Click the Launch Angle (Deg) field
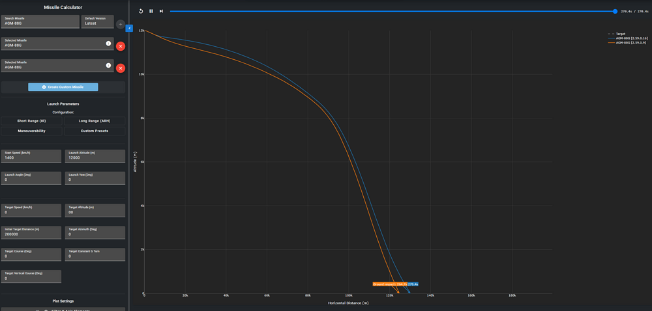Image resolution: width=652 pixels, height=311 pixels. click(x=31, y=178)
